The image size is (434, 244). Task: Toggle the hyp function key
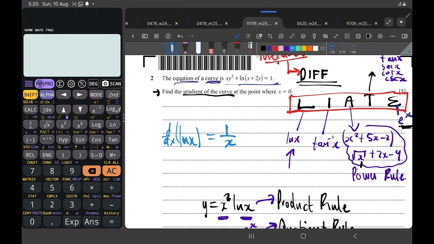(x=63, y=140)
